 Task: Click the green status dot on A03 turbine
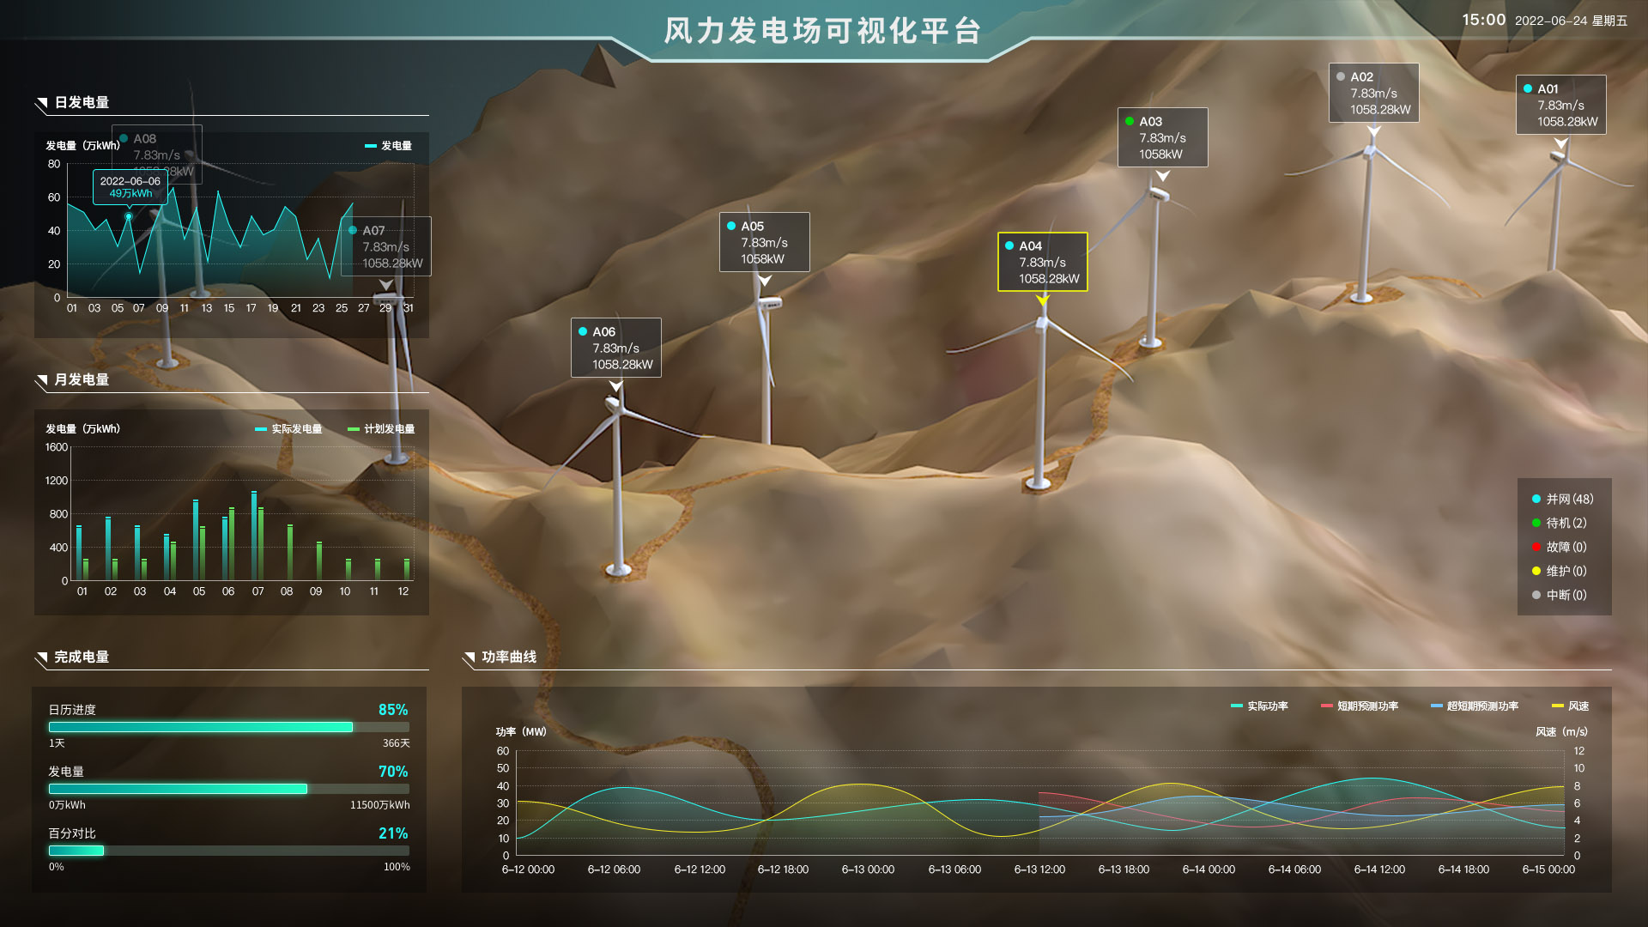click(1130, 121)
